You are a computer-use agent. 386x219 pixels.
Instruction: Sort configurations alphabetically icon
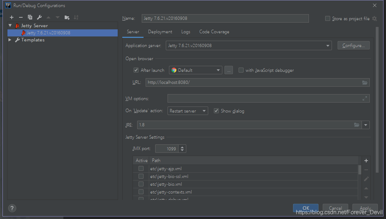[76, 17]
